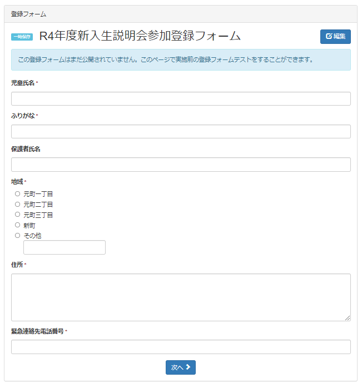Screen dimensions: 362x388
Task: Select the 元町一丁目 radio option
Action: 17,194
